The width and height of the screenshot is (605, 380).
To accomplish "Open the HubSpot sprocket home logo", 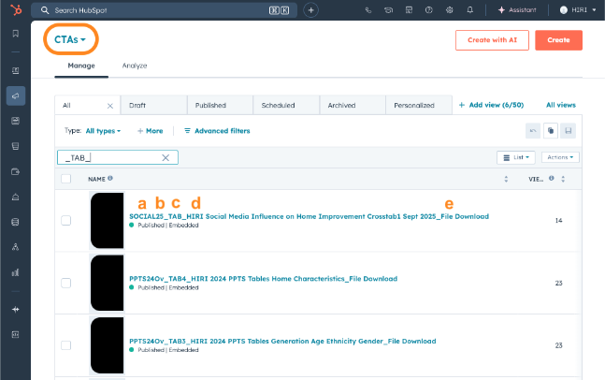I will coord(15,9).
